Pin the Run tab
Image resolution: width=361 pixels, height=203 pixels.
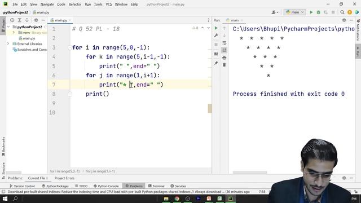(x=216, y=63)
